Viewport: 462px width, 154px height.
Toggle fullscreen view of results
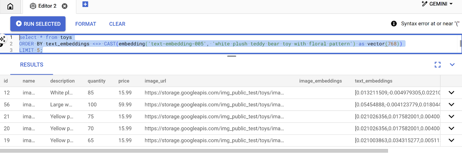click(437, 65)
